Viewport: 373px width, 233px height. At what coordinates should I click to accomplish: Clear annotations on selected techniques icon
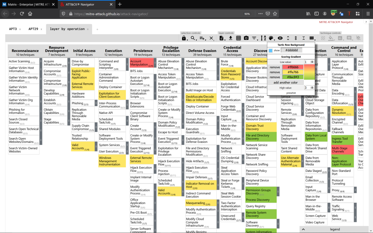click(x=358, y=38)
